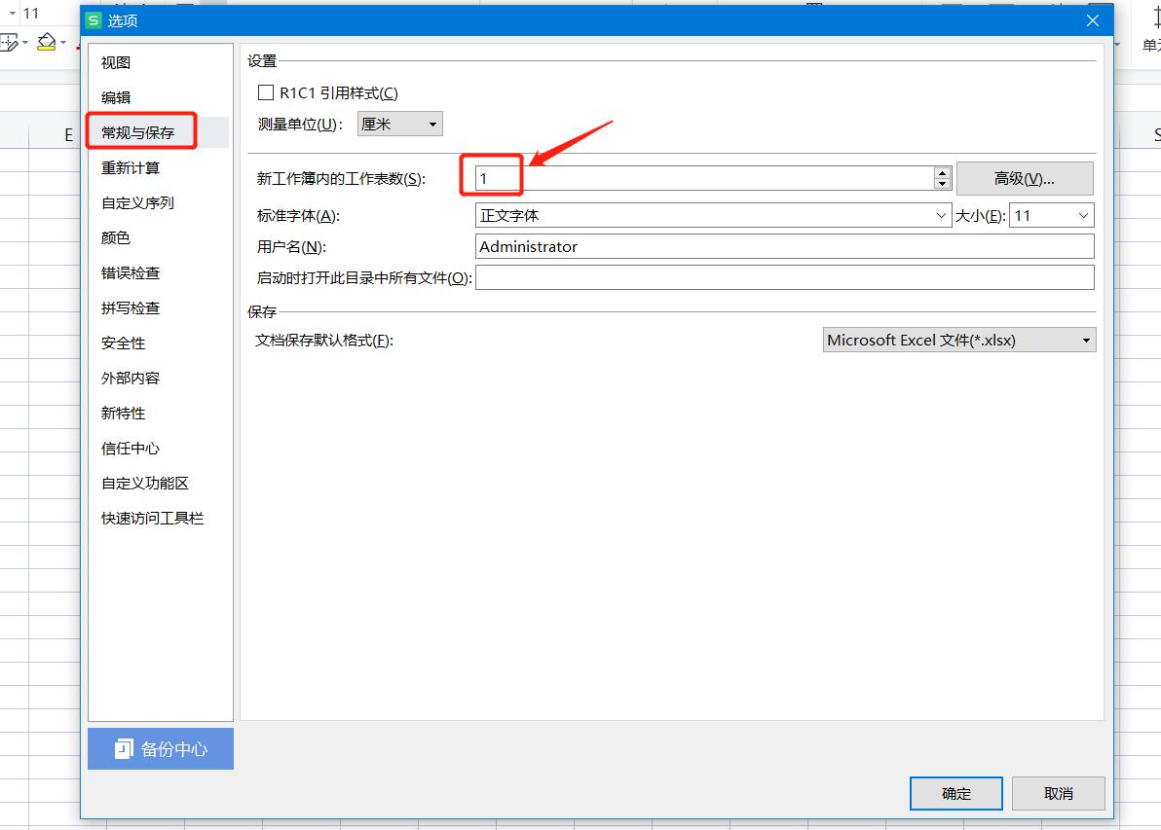Click the 确定 confirm button
The image size is (1161, 830).
tap(955, 793)
